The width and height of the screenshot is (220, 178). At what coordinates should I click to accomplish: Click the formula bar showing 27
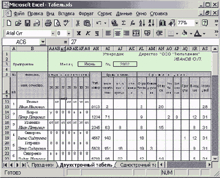coord(143,42)
